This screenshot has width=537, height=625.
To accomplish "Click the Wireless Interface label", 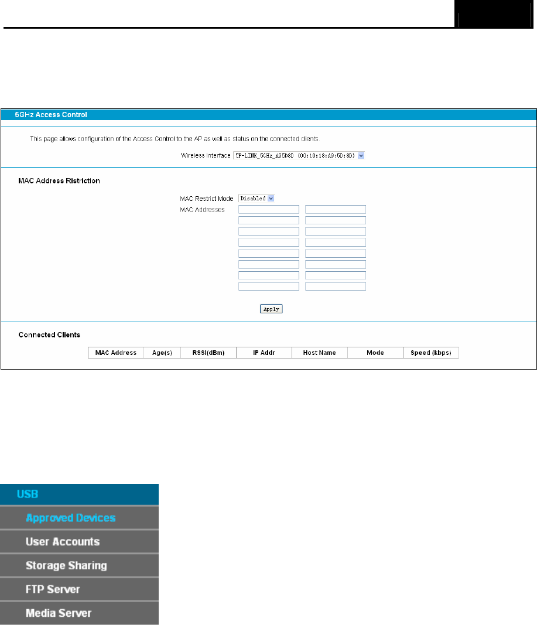I will (x=206, y=155).
